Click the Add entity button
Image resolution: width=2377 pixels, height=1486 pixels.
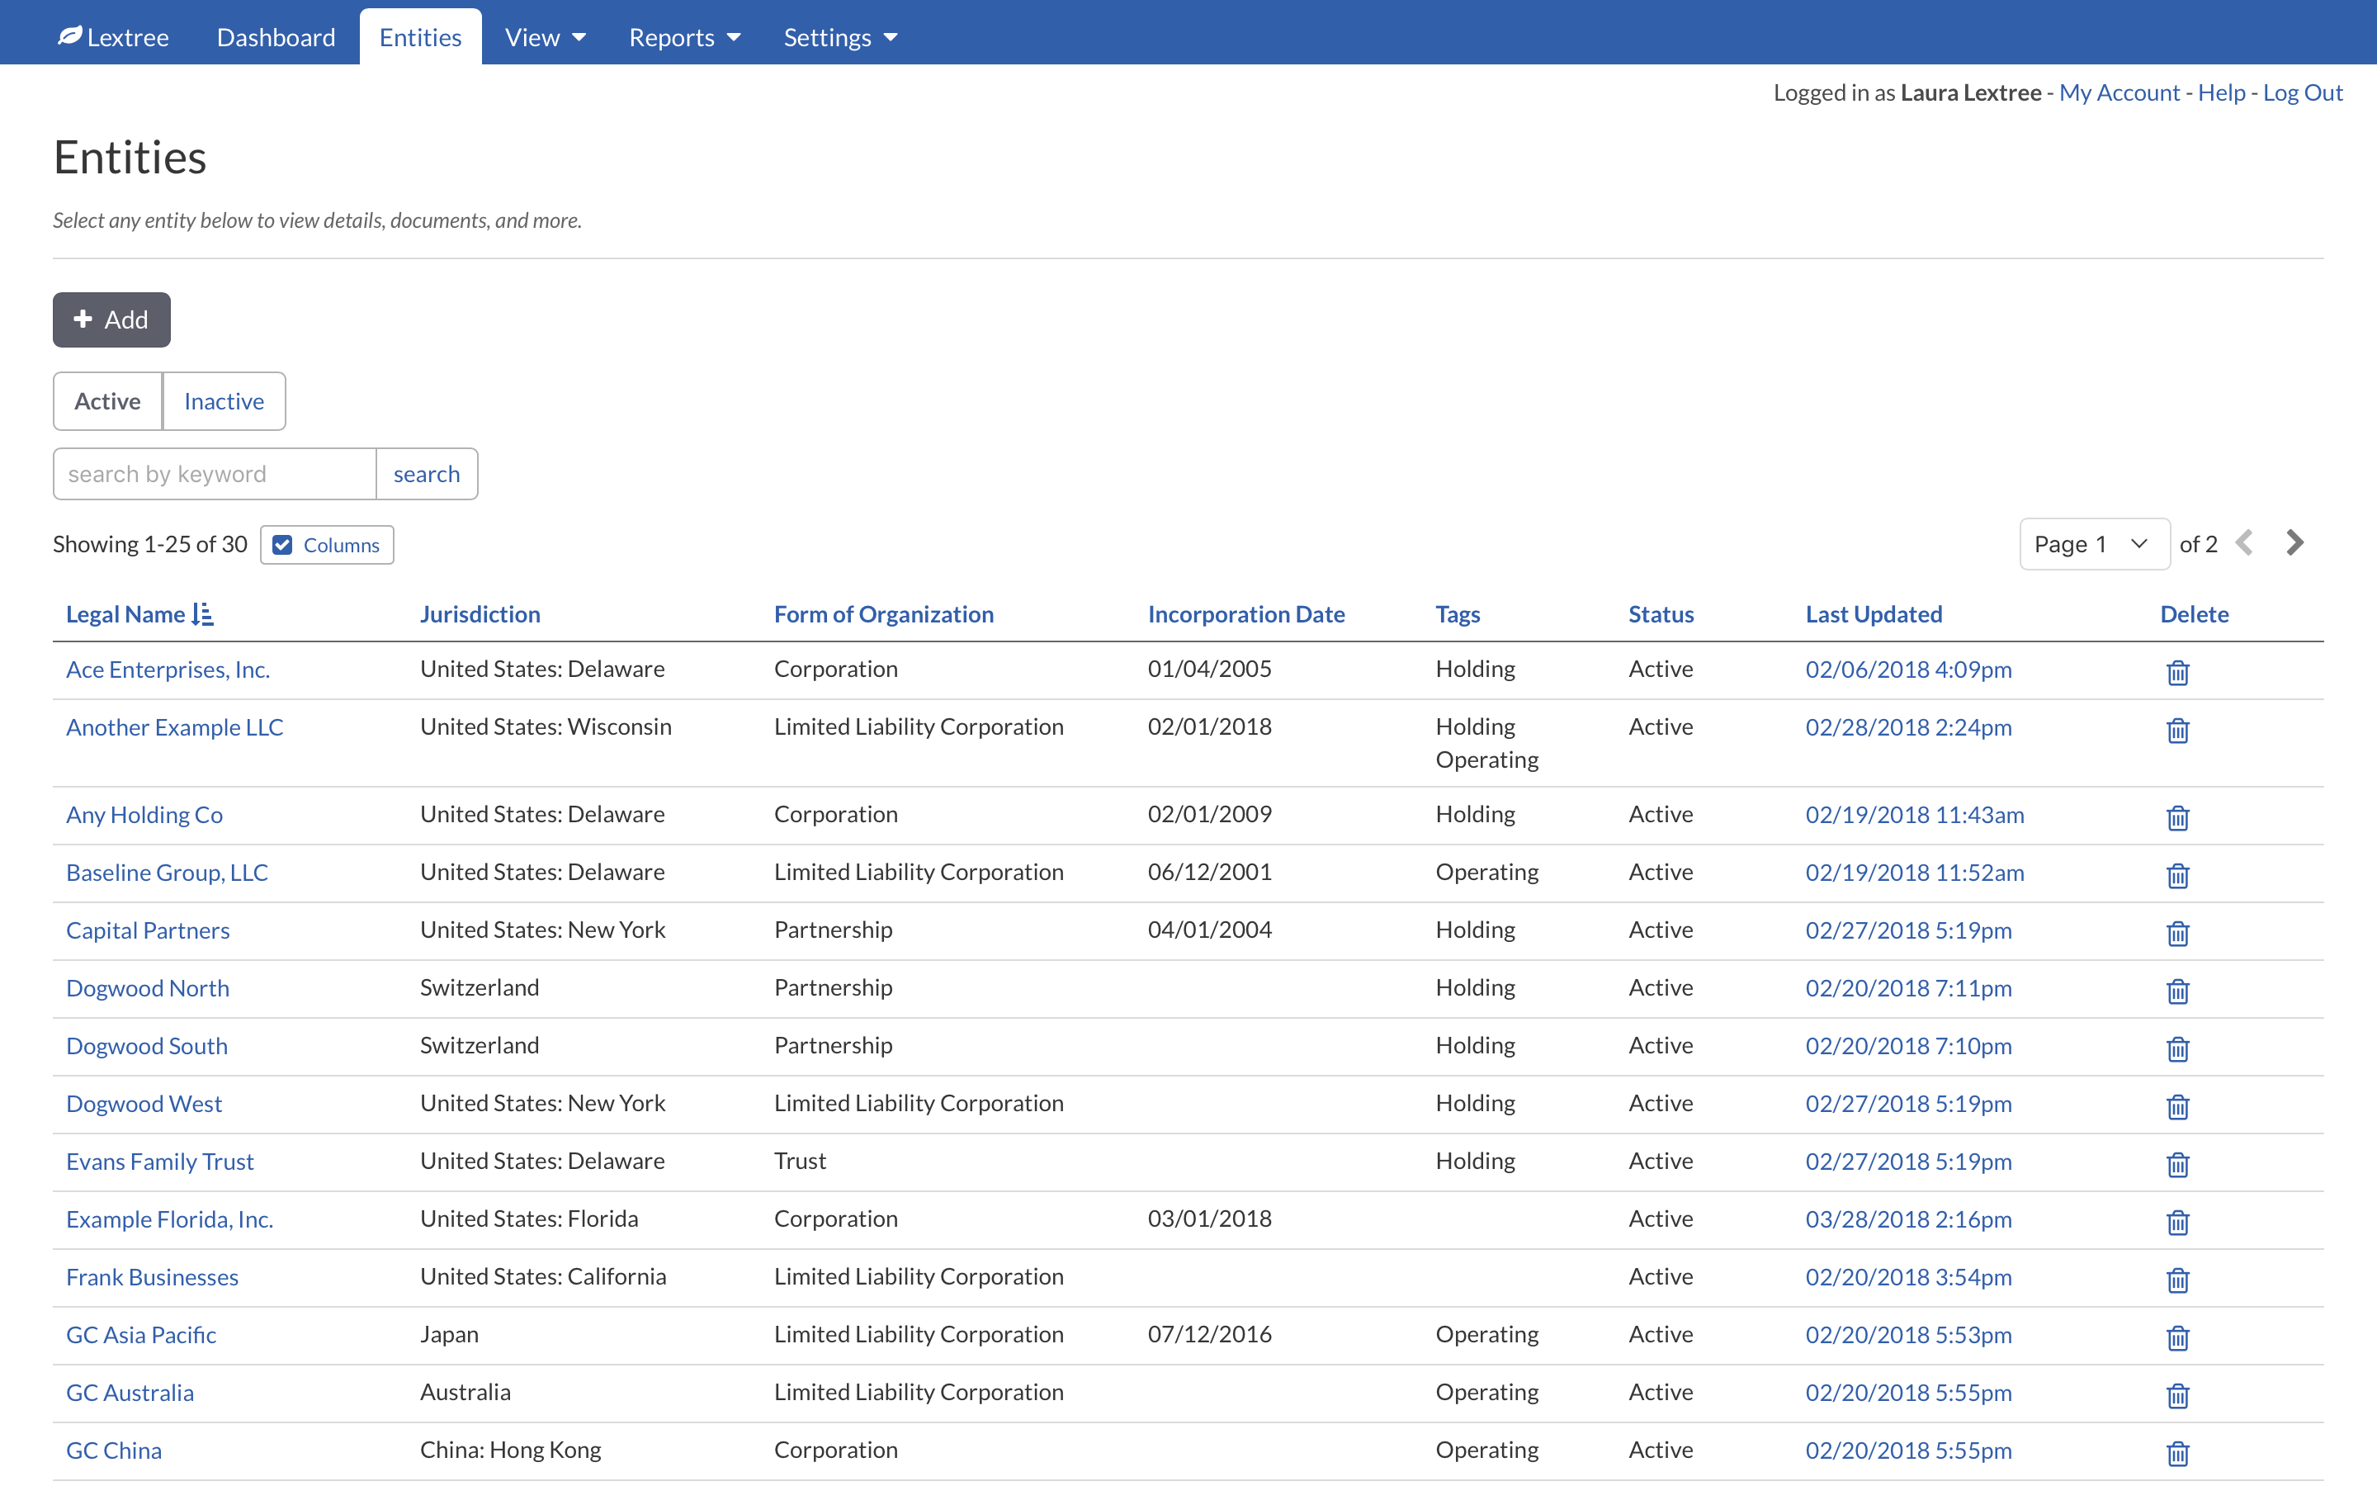(112, 319)
